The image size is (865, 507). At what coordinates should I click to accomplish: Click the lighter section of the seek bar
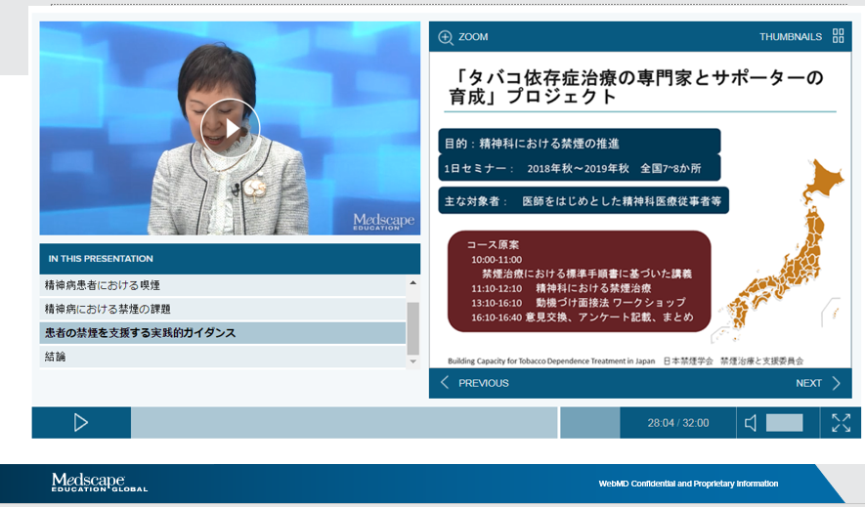click(344, 423)
